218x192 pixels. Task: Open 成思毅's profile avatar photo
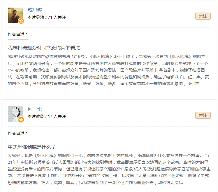click(x=15, y=15)
